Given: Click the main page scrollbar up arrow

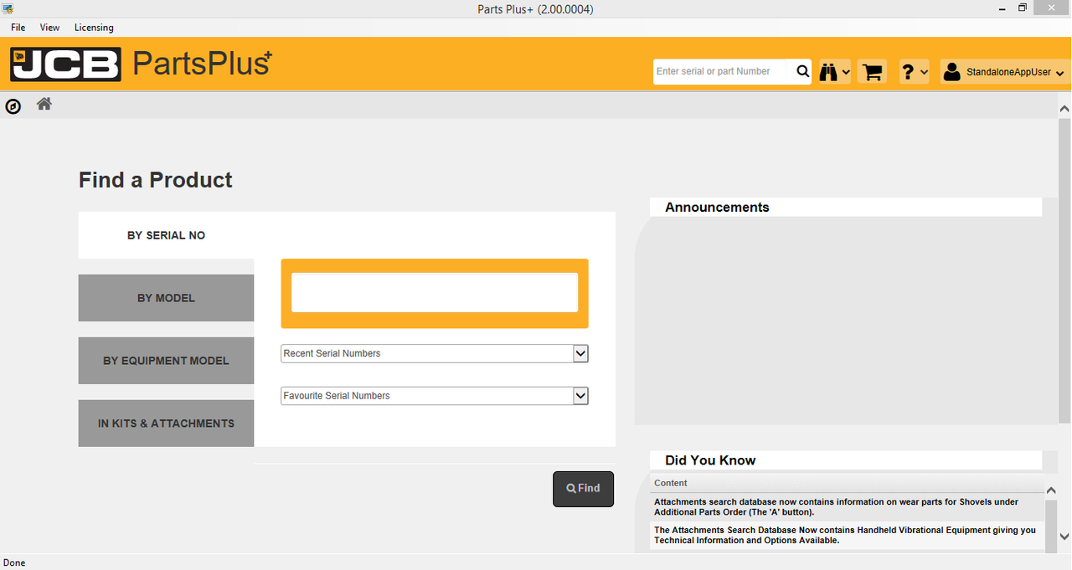Looking at the screenshot, I should tap(1064, 109).
